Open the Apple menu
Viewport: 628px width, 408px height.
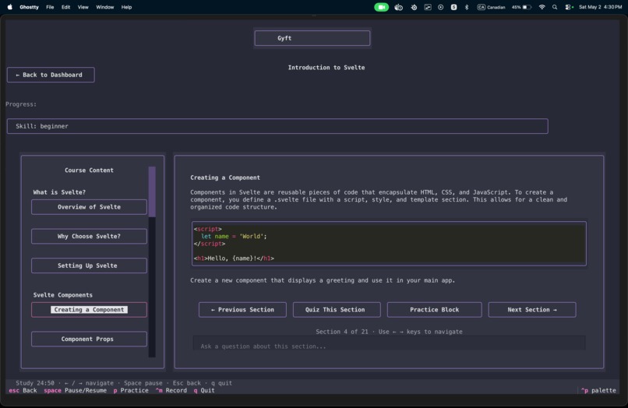click(10, 7)
